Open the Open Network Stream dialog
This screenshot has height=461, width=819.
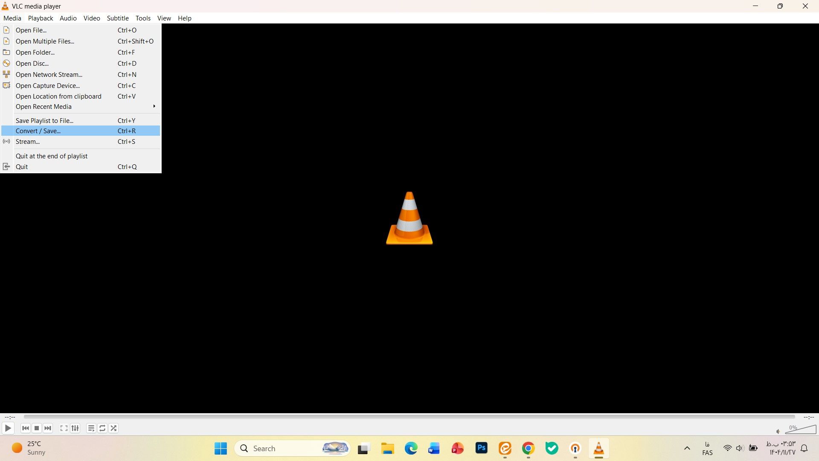point(49,74)
